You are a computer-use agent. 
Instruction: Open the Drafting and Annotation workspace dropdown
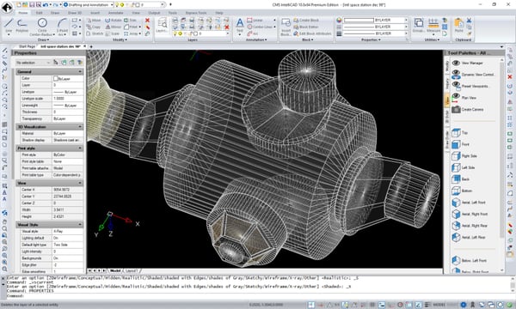coord(88,4)
